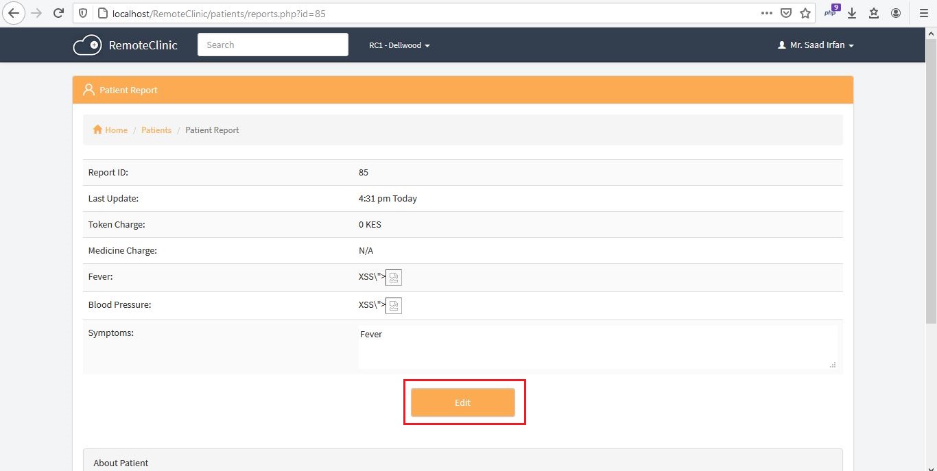The width and height of the screenshot is (937, 471).
Task: Open the bookmarks library icon
Action: click(x=874, y=13)
